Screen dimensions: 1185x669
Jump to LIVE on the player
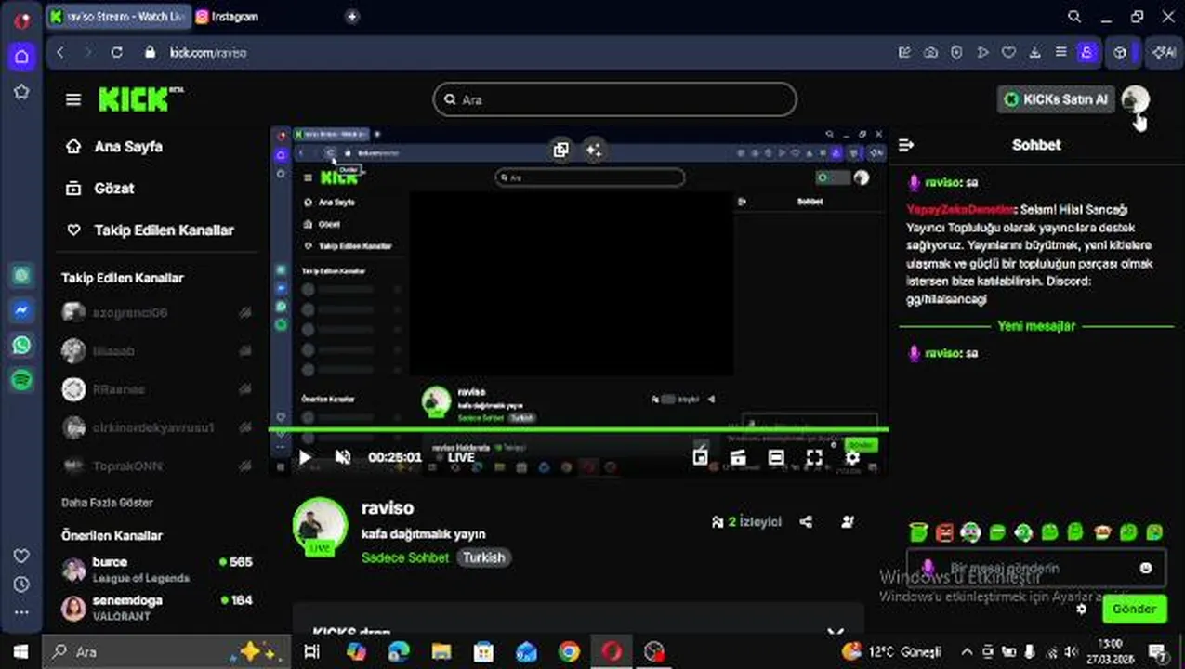coord(461,457)
